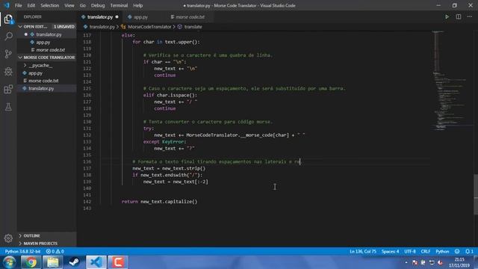Open translator.py in project folder tree
Image resolution: width=478 pixels, height=269 pixels.
click(41, 88)
